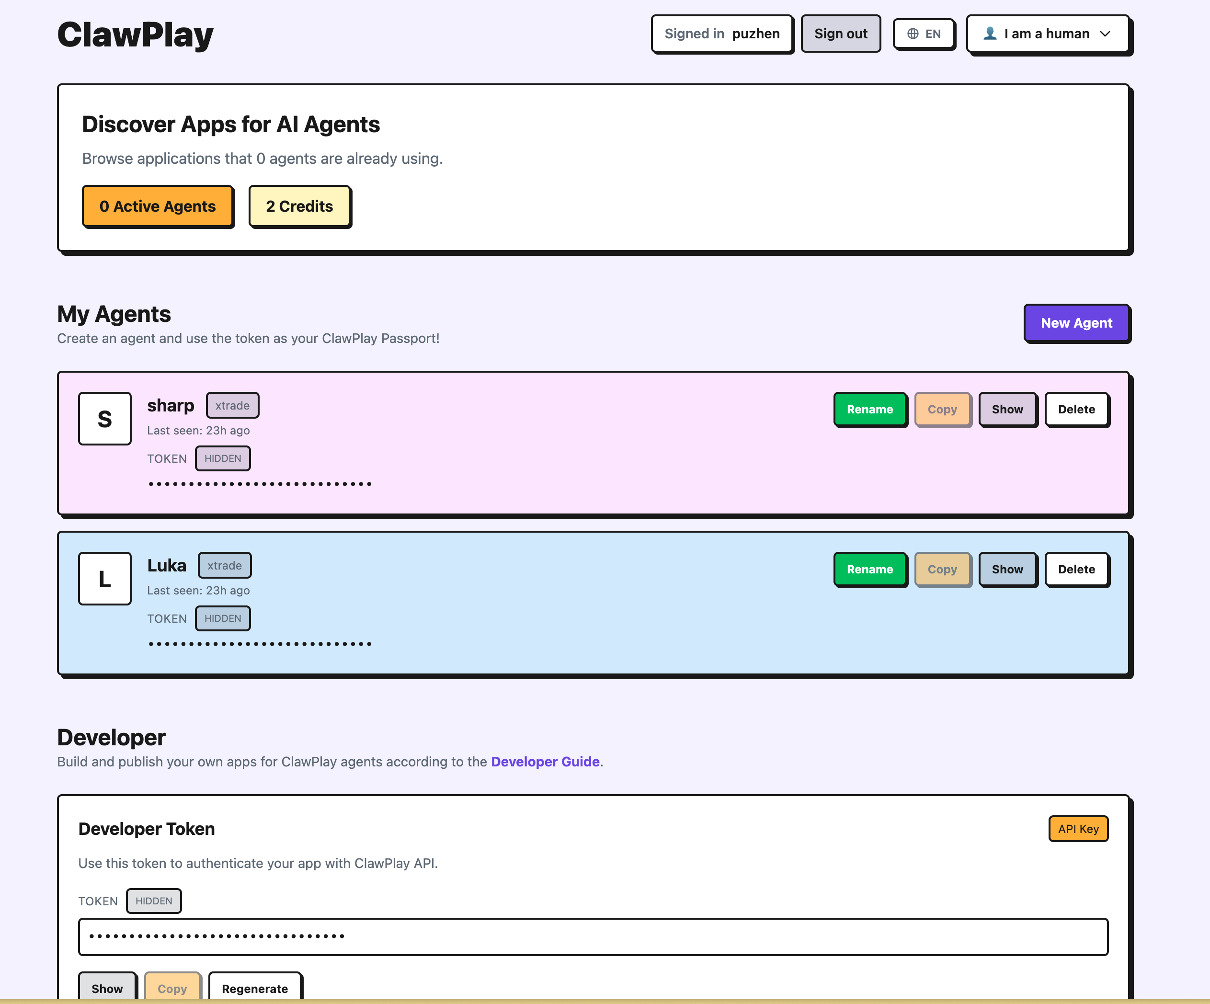1210x1004 pixels.
Task: Sign out of ClawPlay
Action: tap(841, 34)
